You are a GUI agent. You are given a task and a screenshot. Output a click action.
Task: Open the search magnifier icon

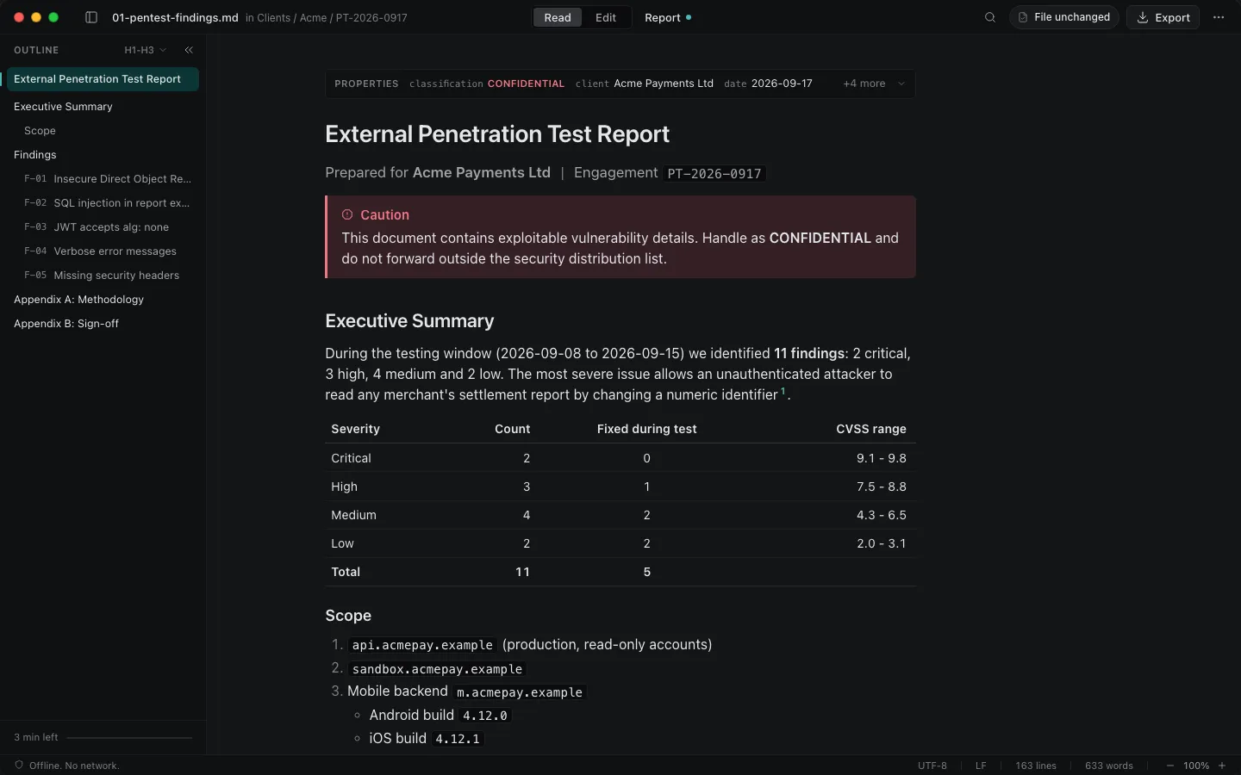(990, 17)
